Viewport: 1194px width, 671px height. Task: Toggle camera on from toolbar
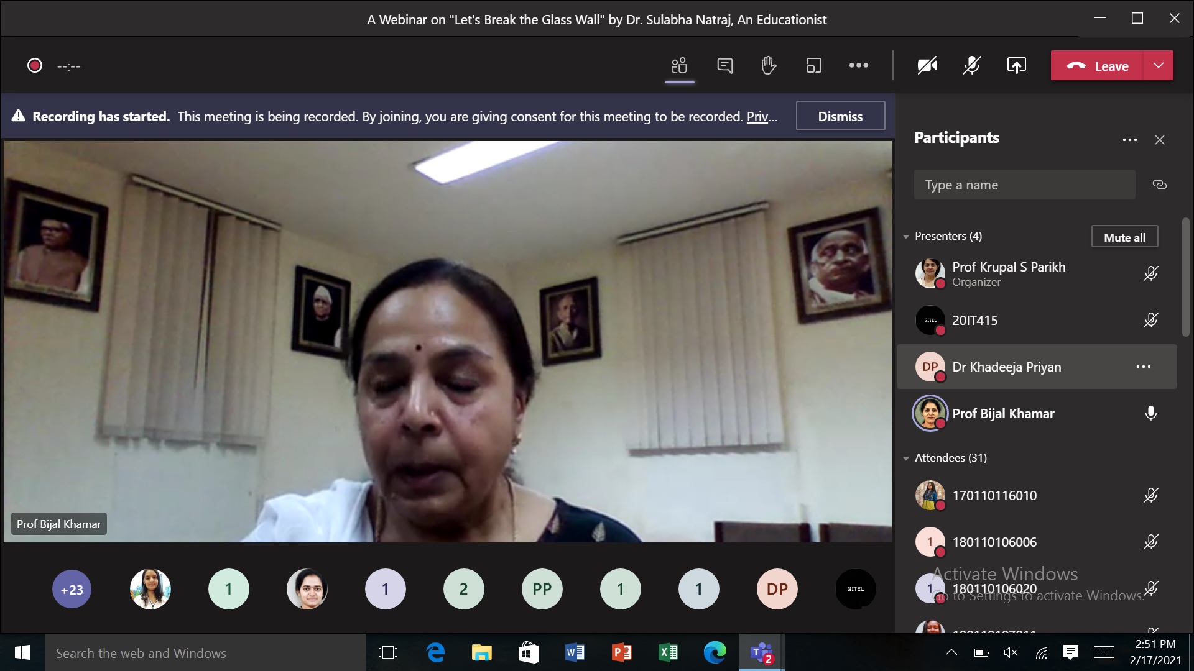927,65
